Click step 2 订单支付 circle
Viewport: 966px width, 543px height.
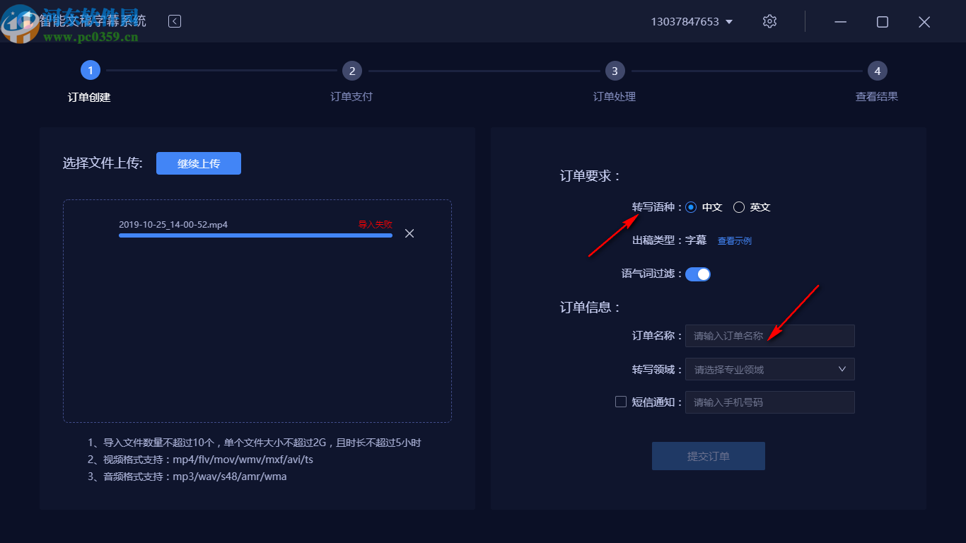pos(351,70)
